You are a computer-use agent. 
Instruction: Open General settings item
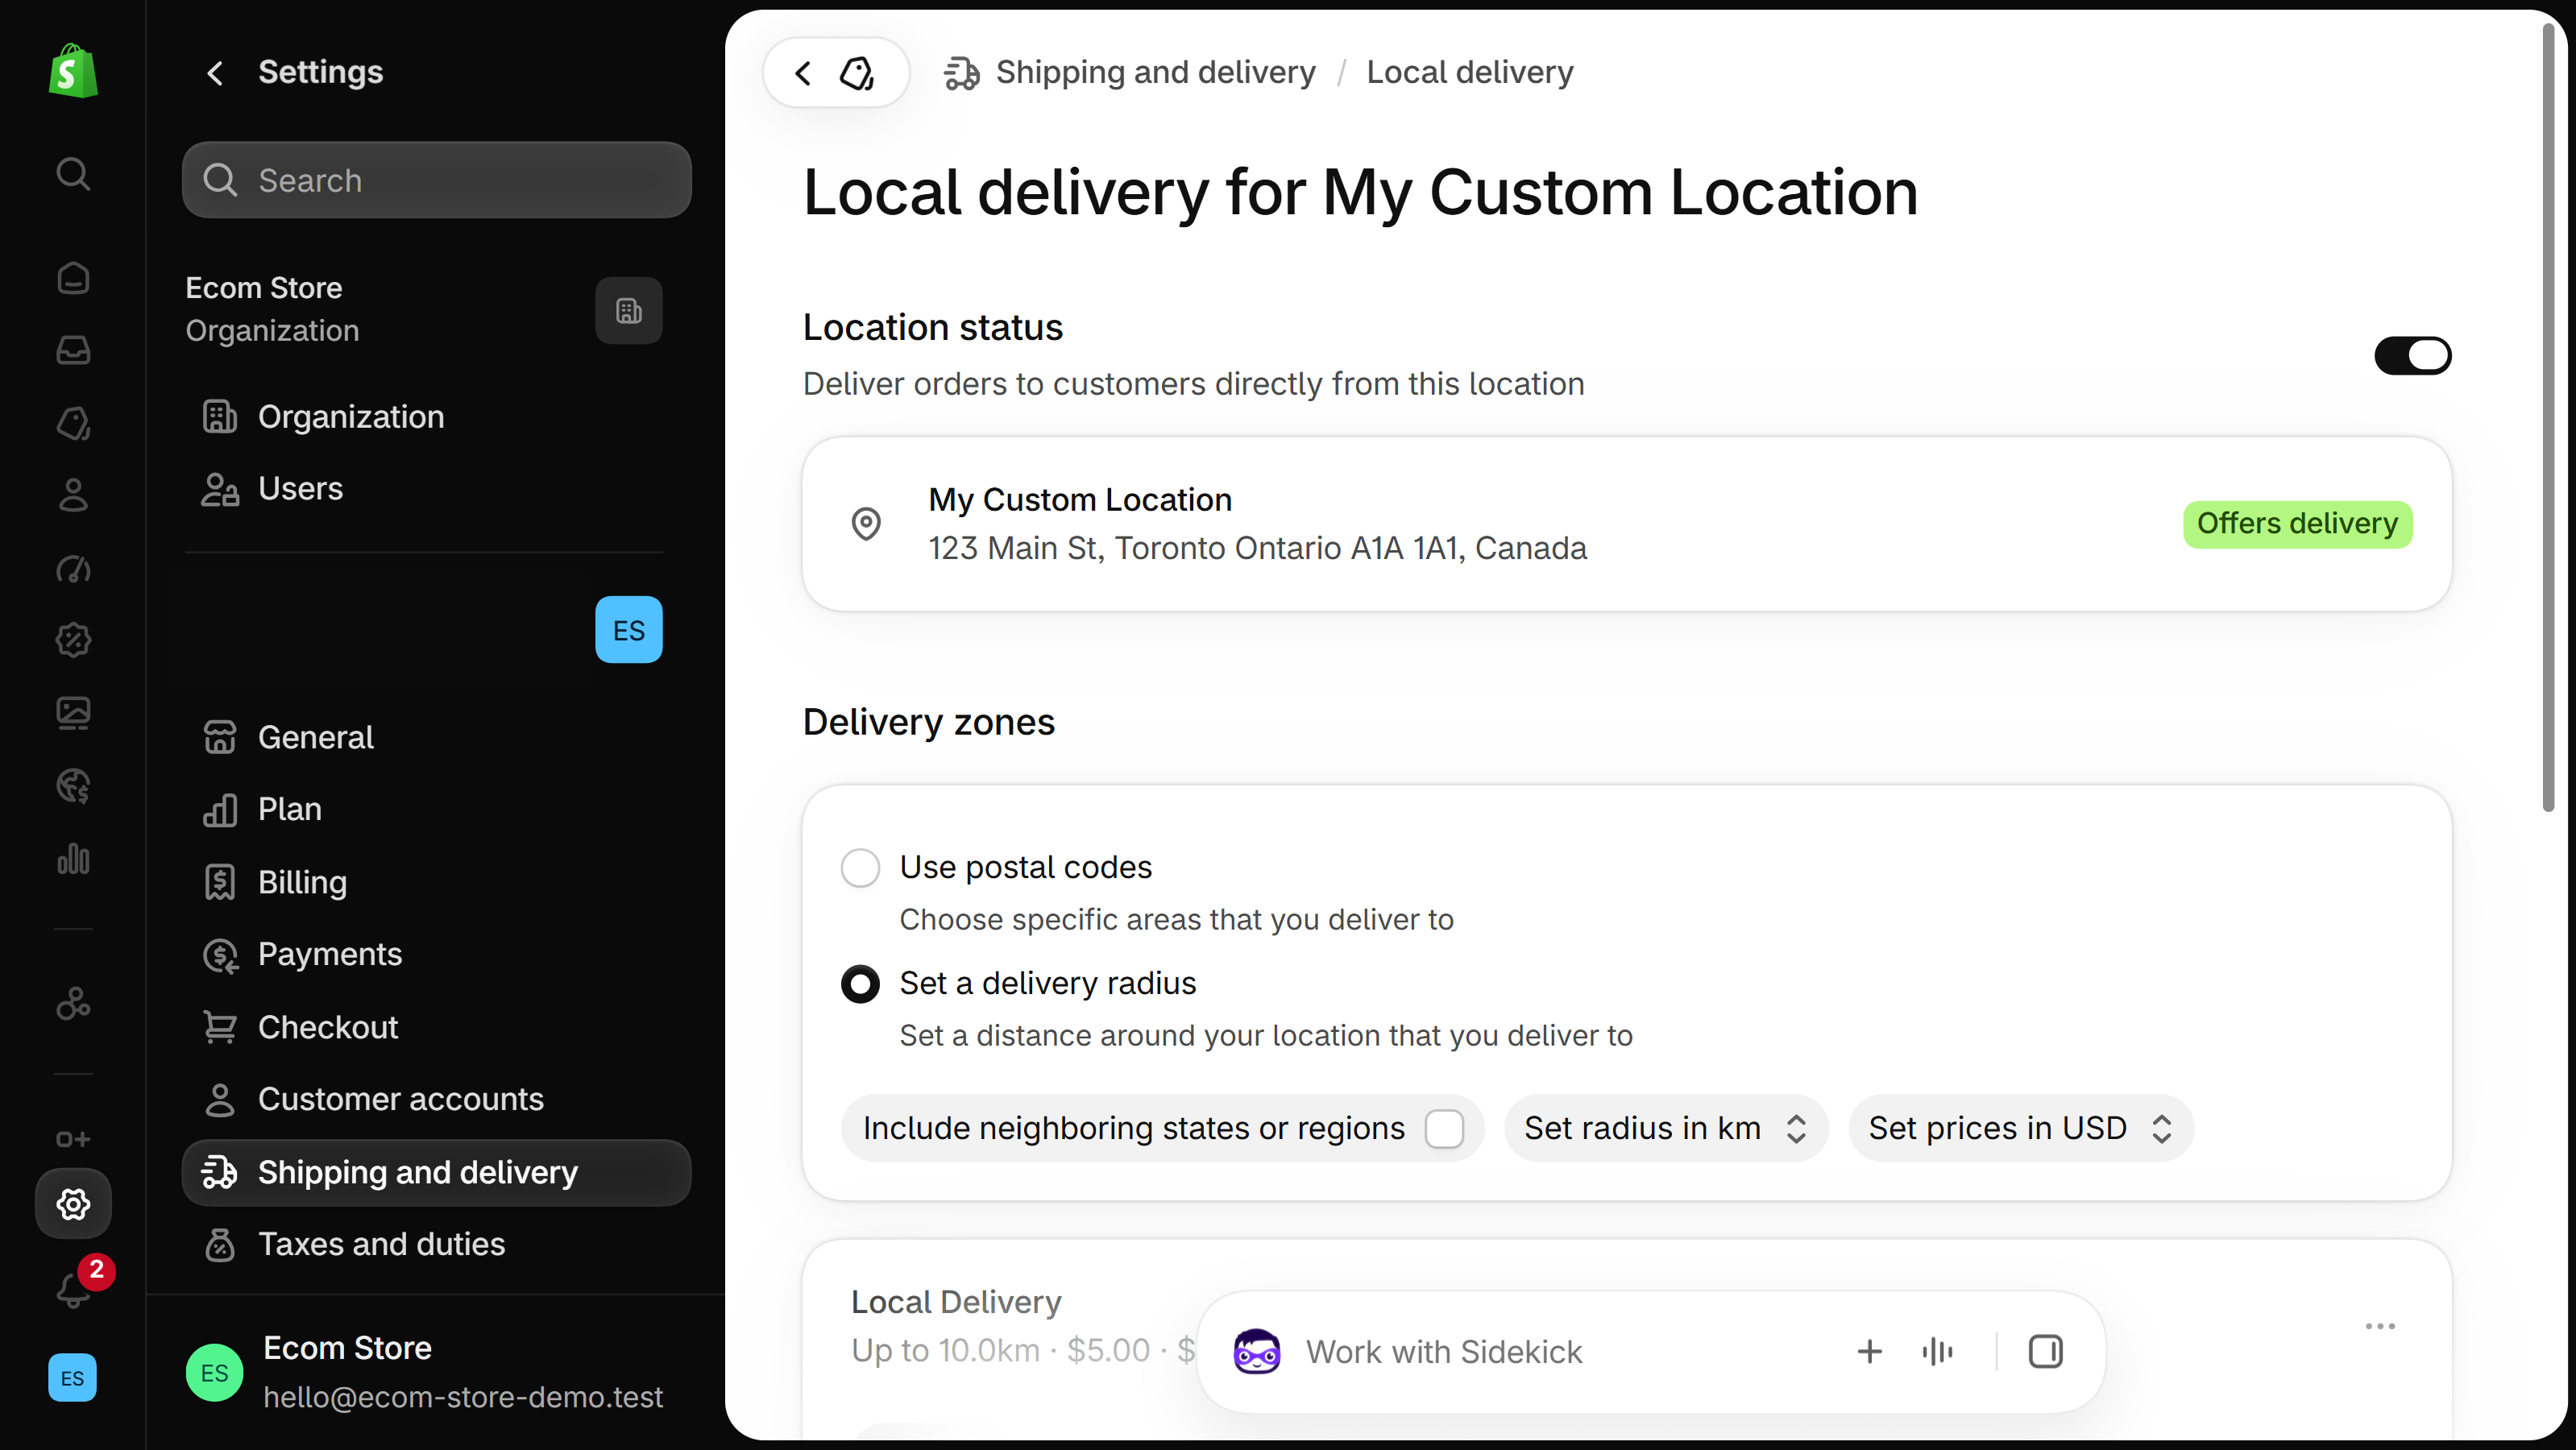(x=436, y=737)
